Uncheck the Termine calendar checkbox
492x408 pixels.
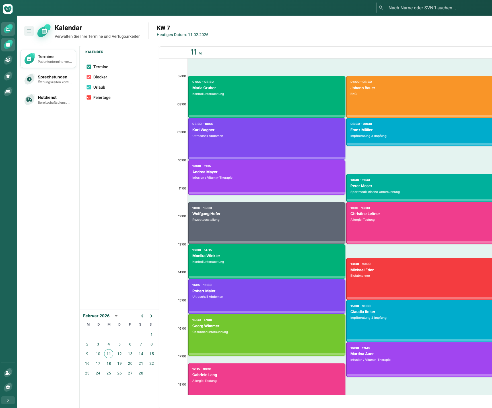89,67
